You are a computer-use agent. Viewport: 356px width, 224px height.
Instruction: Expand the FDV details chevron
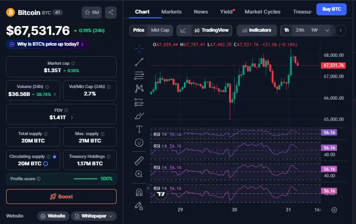tap(72, 117)
